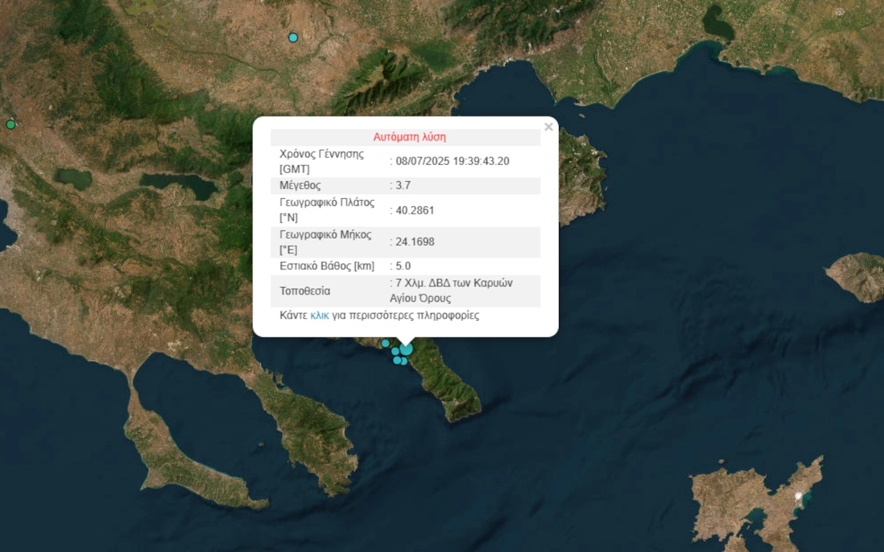This screenshot has height=552, width=884.
Task: Select the cyan earthquake marker near the top
Action: [x=293, y=38]
